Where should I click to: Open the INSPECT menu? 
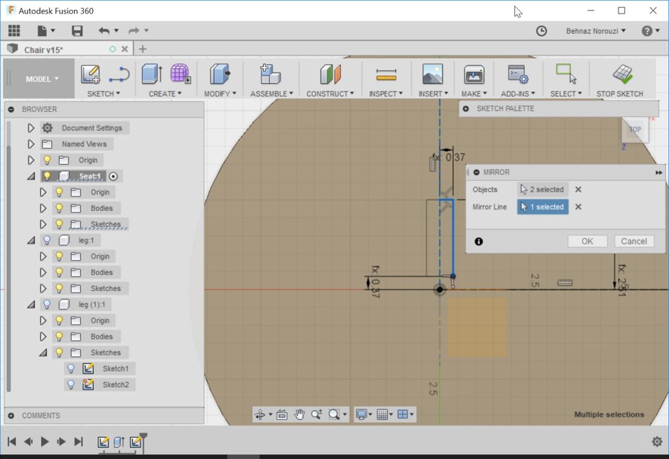coord(386,94)
